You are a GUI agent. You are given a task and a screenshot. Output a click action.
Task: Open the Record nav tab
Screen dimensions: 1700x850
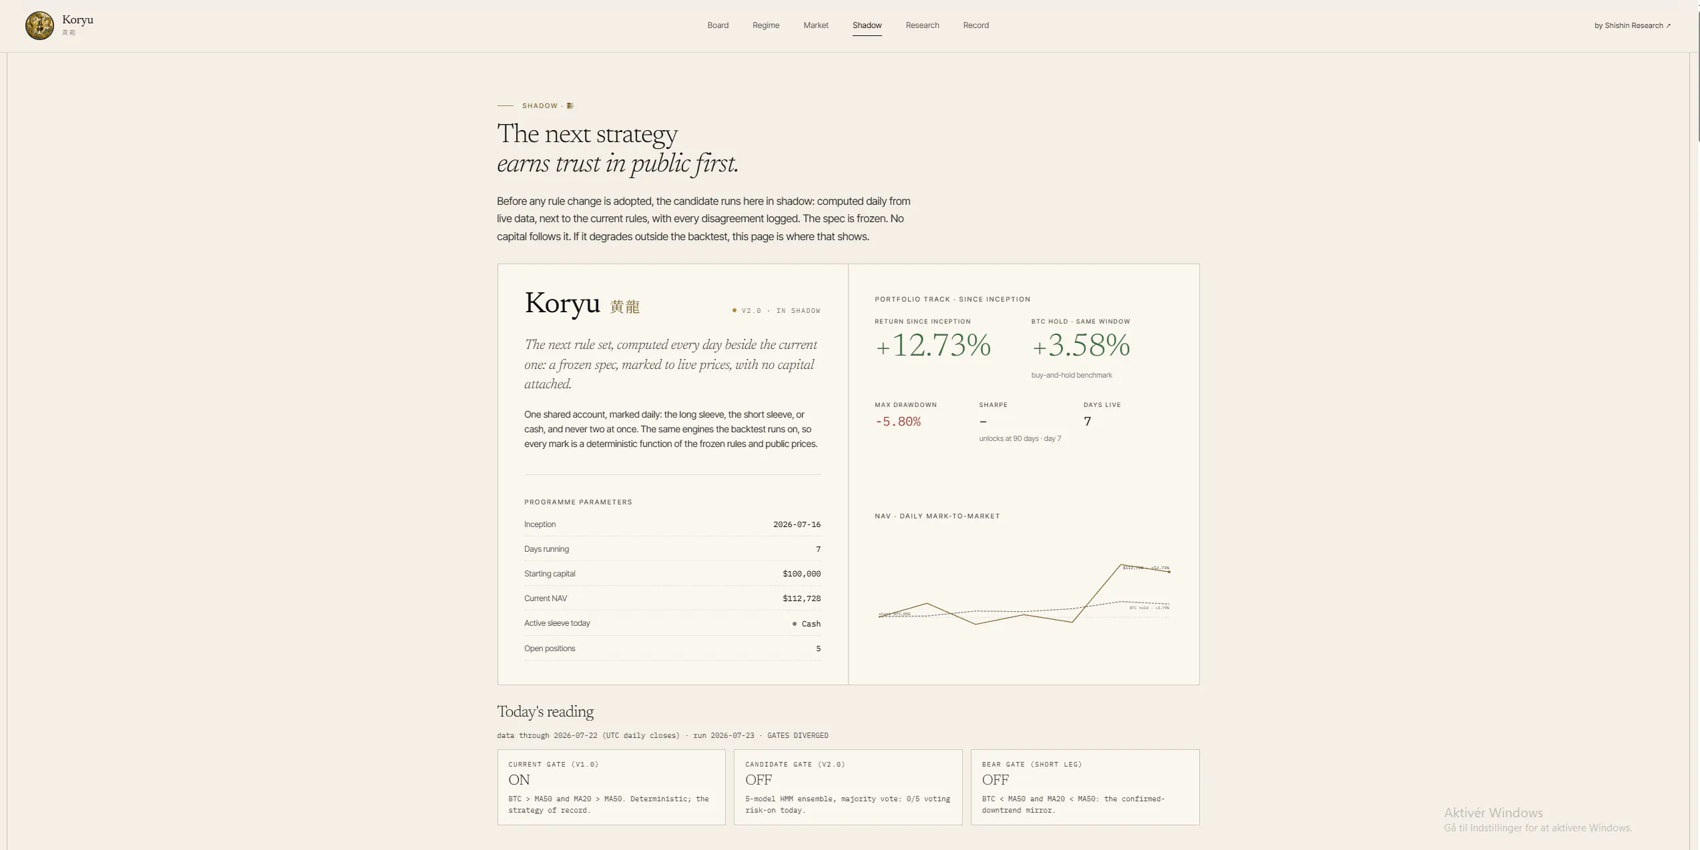(x=976, y=25)
